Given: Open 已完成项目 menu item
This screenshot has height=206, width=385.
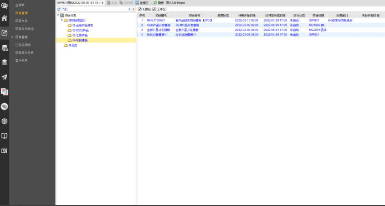Looking at the screenshot, I should 23,45.
